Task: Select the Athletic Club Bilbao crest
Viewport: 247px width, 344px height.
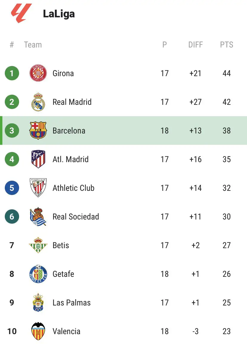Action: (38, 188)
